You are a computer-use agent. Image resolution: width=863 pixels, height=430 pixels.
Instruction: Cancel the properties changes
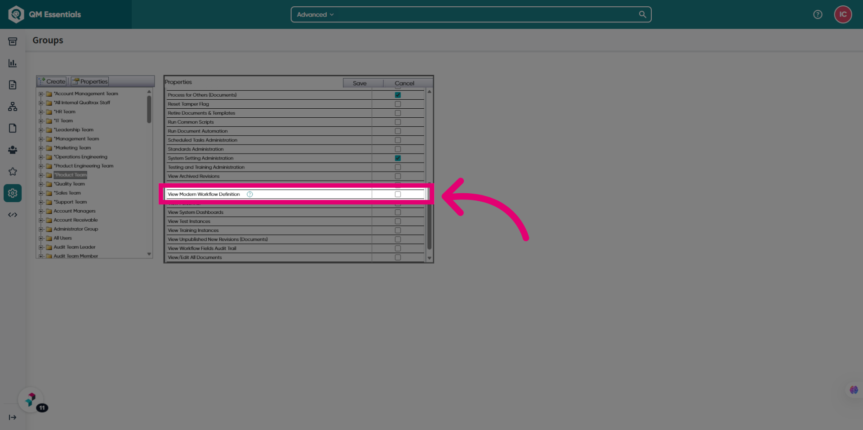405,83
